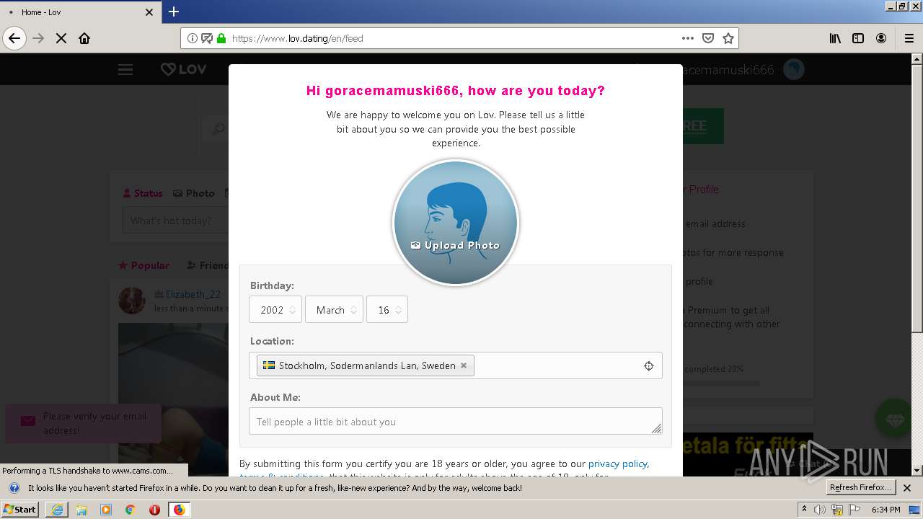Screen dimensions: 923x519
Task: Open a new browser tab
Action: pyautogui.click(x=174, y=12)
